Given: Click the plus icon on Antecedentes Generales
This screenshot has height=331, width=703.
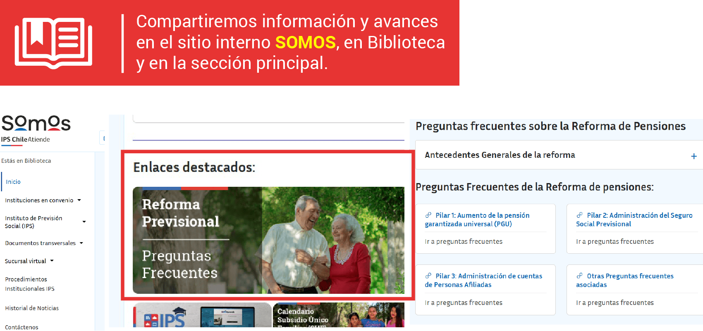Looking at the screenshot, I should point(693,156).
